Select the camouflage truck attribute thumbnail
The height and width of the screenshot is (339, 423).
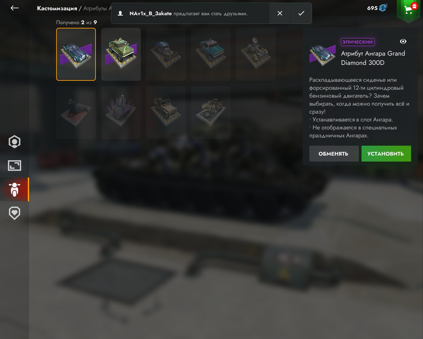click(x=121, y=54)
